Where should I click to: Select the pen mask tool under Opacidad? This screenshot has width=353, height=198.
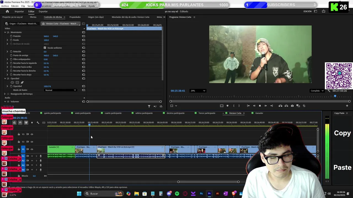pyautogui.click(x=22, y=82)
